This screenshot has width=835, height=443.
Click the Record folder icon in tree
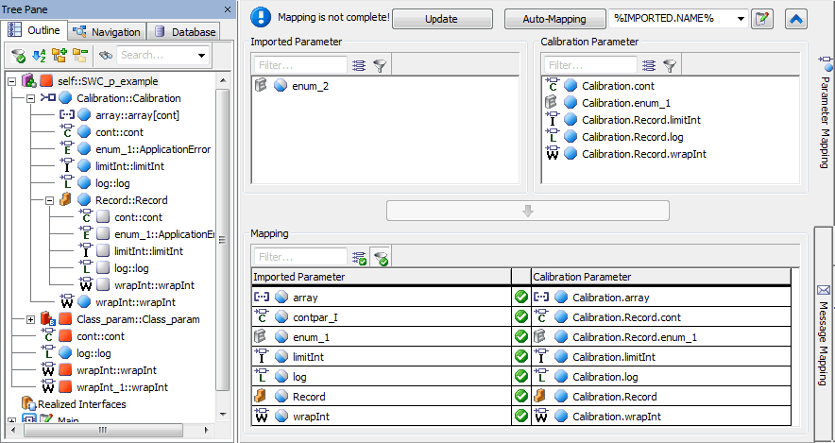[65, 200]
